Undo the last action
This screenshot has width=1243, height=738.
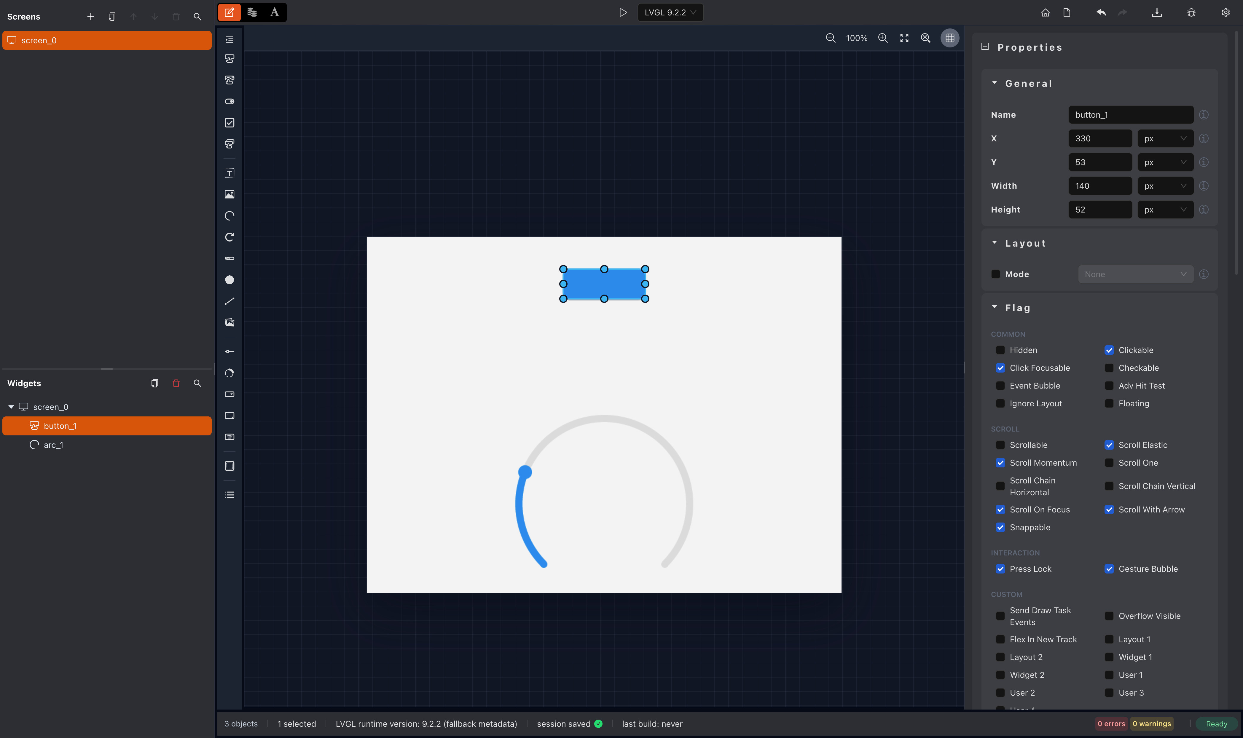coord(1101,12)
